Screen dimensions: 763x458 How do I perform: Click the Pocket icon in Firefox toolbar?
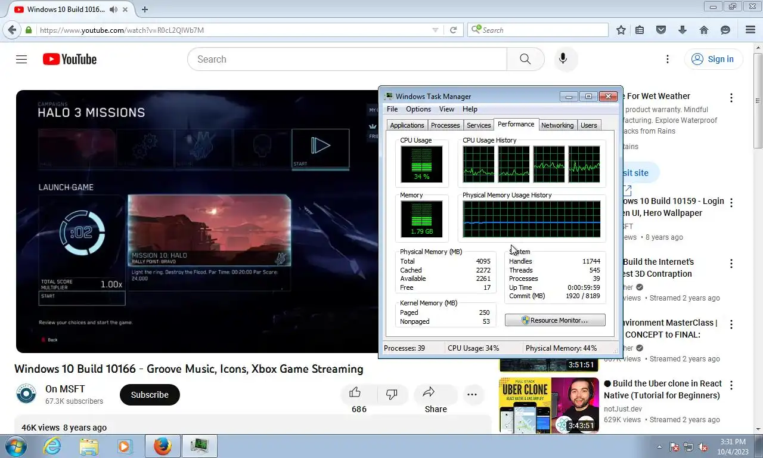(660, 30)
